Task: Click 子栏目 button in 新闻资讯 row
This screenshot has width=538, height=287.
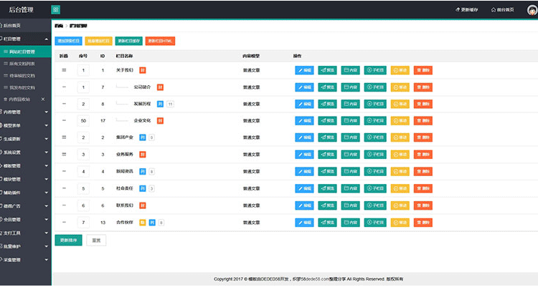Action: pyautogui.click(x=375, y=171)
